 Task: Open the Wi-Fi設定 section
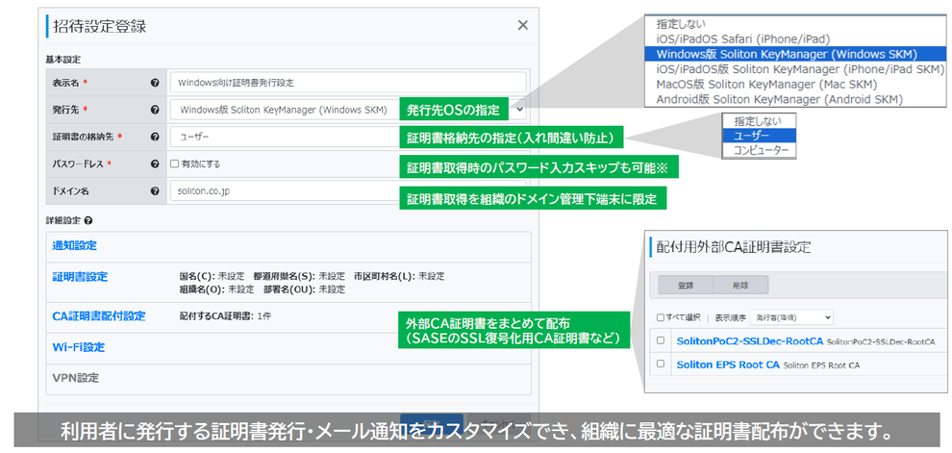(x=78, y=347)
